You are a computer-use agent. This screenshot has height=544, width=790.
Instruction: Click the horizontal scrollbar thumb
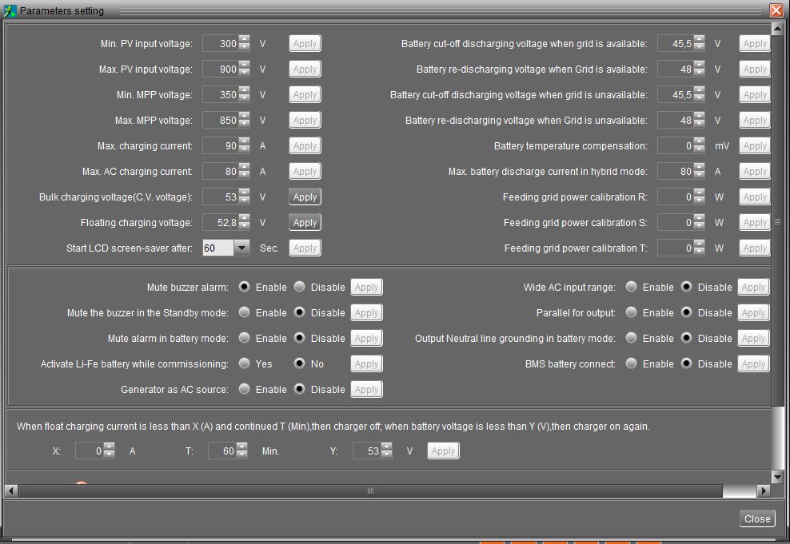tap(370, 490)
